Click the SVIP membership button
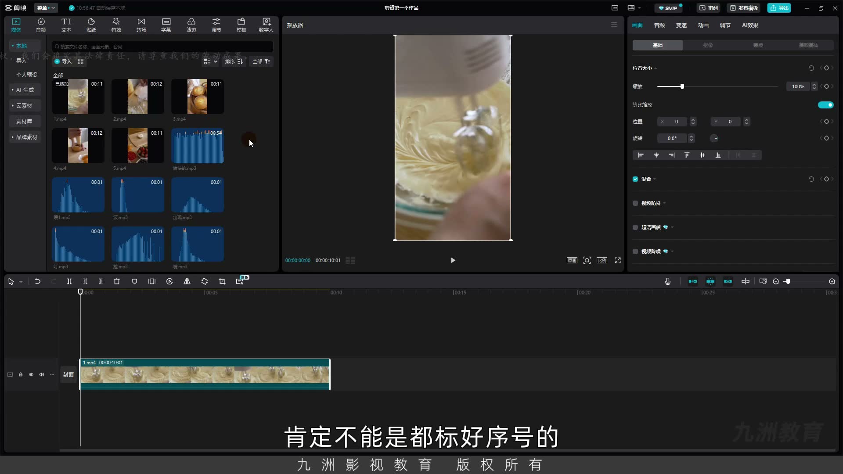Image resolution: width=843 pixels, height=474 pixels. pyautogui.click(x=668, y=8)
